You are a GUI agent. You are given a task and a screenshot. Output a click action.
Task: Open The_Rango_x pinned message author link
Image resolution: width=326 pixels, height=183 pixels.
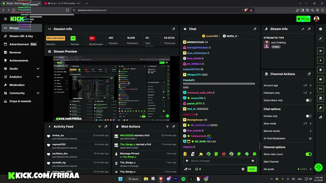click(x=130, y=157)
